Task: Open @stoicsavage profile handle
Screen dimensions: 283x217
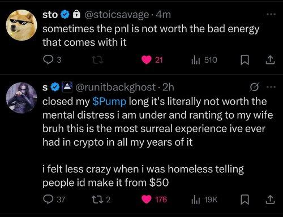Action: (116, 15)
